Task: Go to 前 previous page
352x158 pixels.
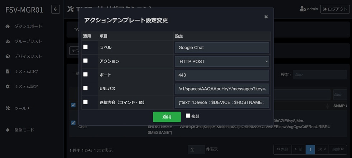Action: [299, 149]
